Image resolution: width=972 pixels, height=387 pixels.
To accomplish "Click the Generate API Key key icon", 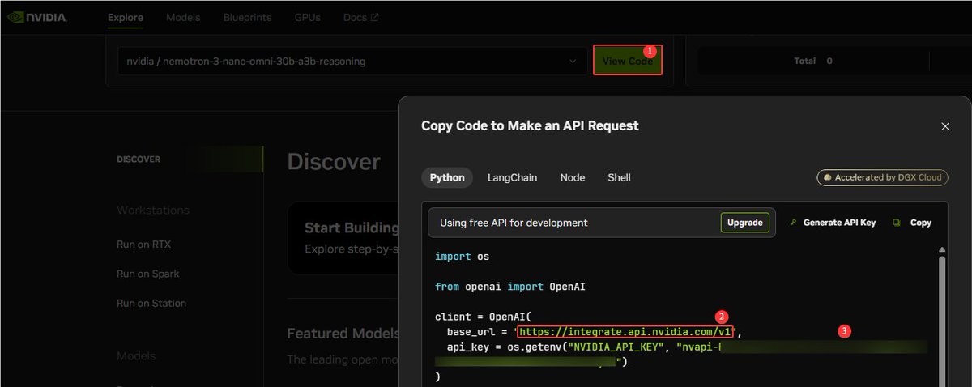I will pos(793,223).
